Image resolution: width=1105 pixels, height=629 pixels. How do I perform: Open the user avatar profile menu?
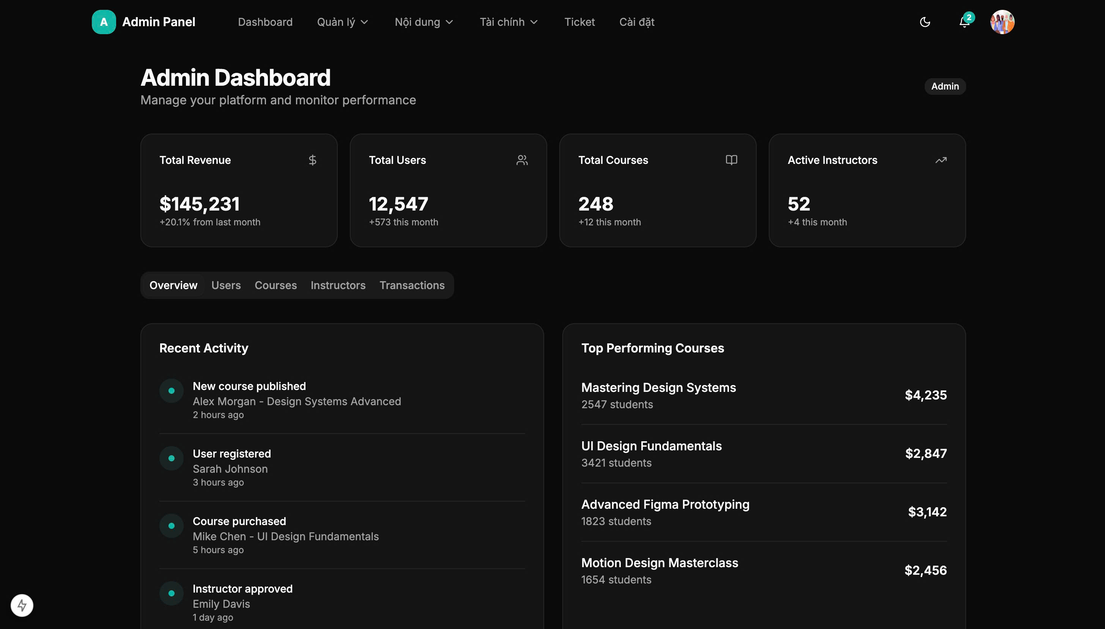1002,22
